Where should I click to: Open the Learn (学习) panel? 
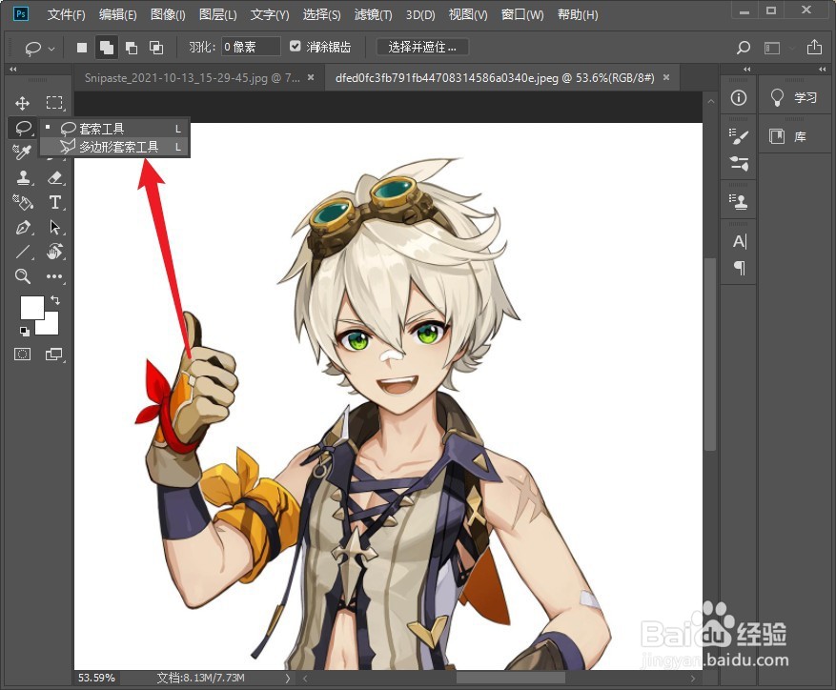click(x=793, y=97)
